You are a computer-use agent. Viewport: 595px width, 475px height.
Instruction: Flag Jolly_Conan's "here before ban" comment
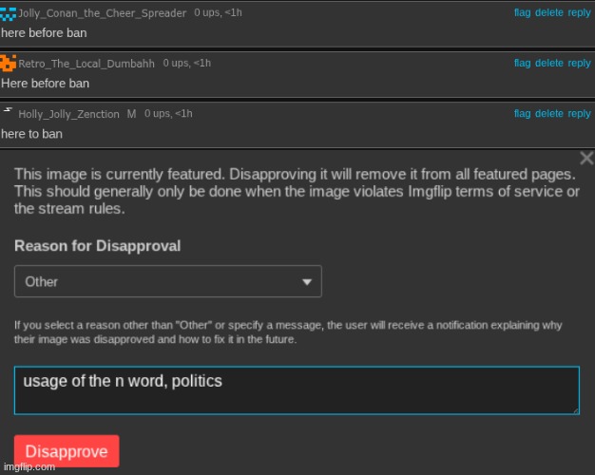pyautogui.click(x=522, y=13)
